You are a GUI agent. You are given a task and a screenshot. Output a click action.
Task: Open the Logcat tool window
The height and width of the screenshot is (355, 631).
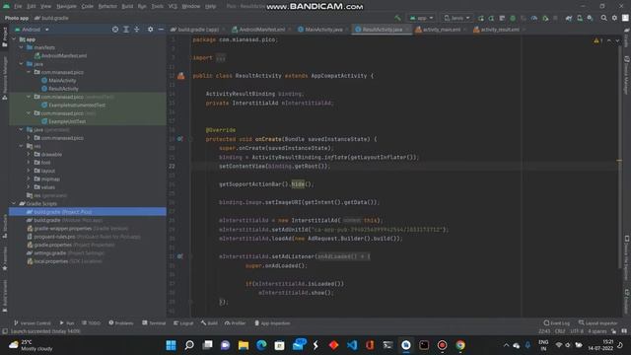click(183, 323)
